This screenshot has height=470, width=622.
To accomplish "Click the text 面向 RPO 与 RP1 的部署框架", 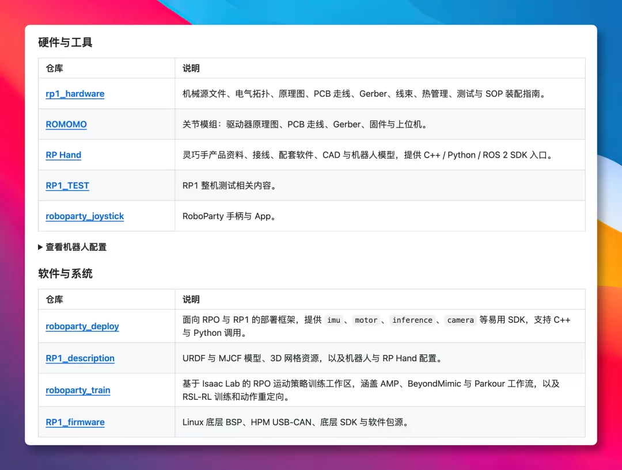I will 241,320.
